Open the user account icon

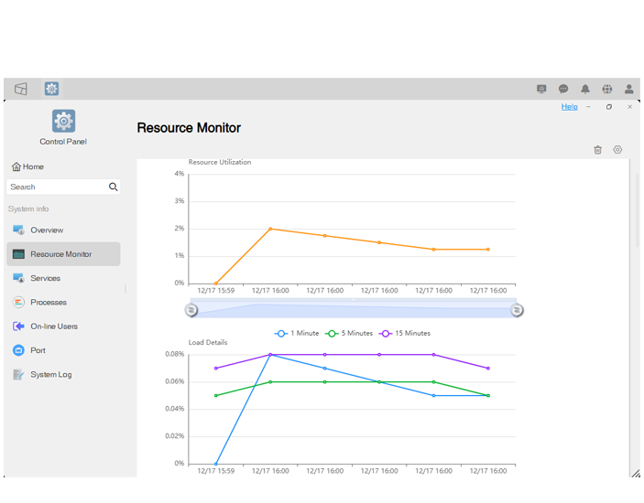[x=629, y=89]
